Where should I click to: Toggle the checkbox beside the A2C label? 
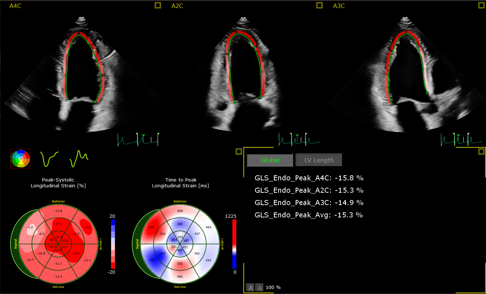(x=157, y=5)
